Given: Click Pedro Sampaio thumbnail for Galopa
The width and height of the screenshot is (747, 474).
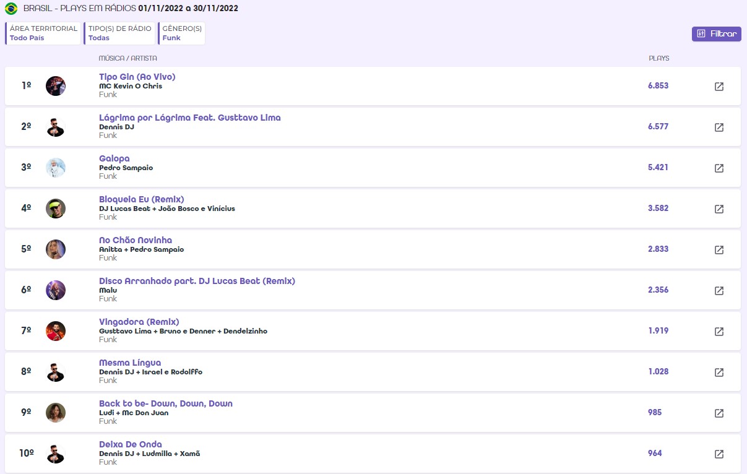Looking at the screenshot, I should (x=56, y=168).
